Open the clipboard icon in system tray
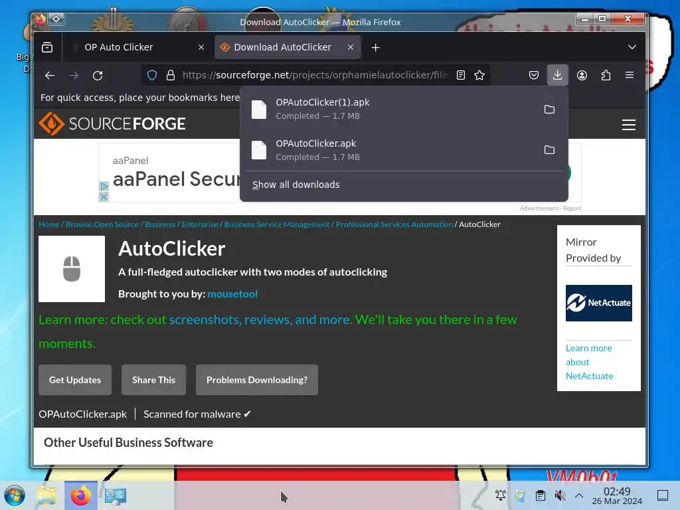 (541, 495)
